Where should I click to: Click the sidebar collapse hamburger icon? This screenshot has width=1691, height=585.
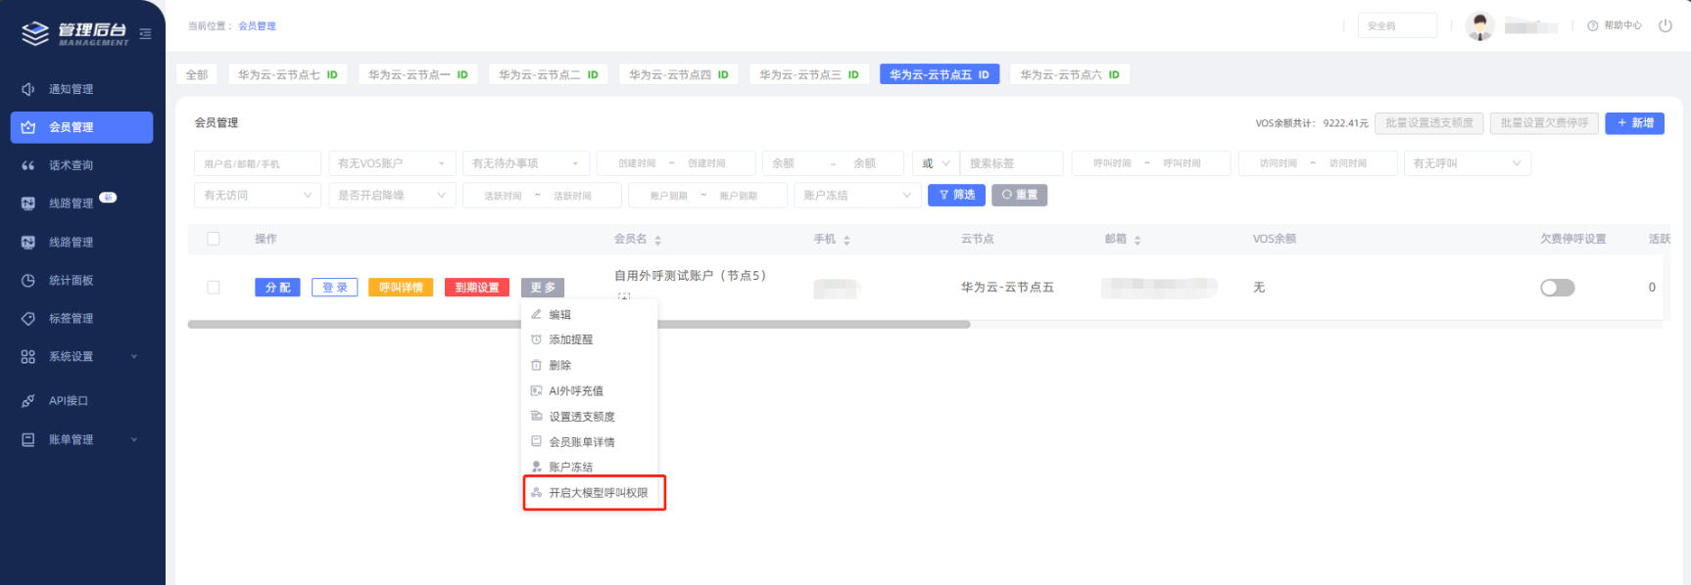[x=145, y=34]
